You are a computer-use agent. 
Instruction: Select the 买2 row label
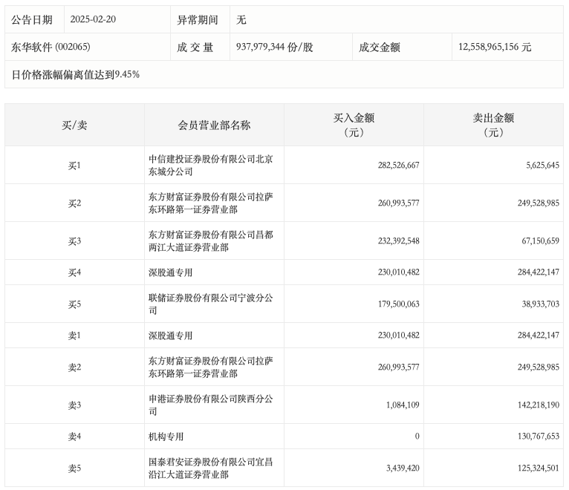point(74,203)
